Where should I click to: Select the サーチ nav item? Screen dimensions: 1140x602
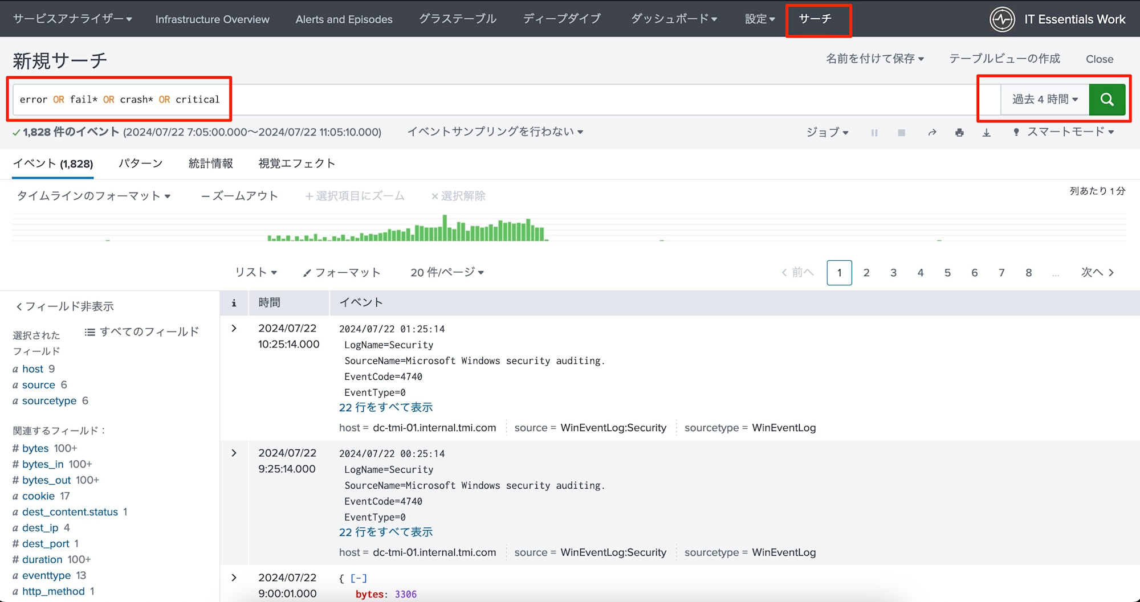pos(815,19)
